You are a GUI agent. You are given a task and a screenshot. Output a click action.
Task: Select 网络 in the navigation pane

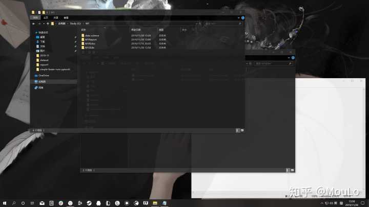coord(40,88)
